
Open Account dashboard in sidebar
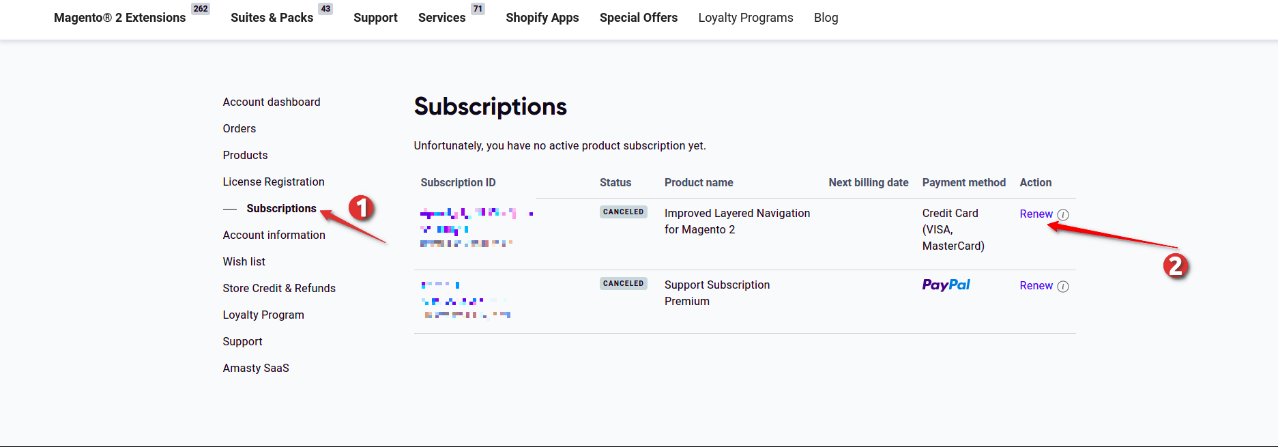[272, 102]
